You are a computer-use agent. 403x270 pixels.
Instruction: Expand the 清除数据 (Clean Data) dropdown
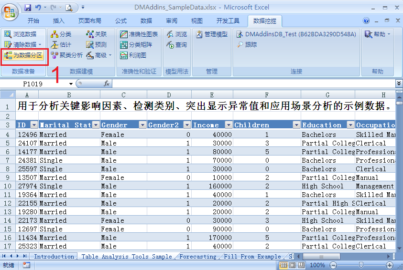(40, 45)
